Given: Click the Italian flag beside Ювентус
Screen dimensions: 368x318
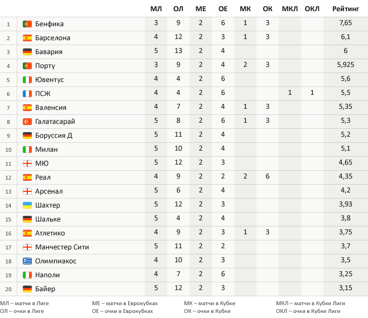Looking at the screenshot, I should [x=27, y=80].
